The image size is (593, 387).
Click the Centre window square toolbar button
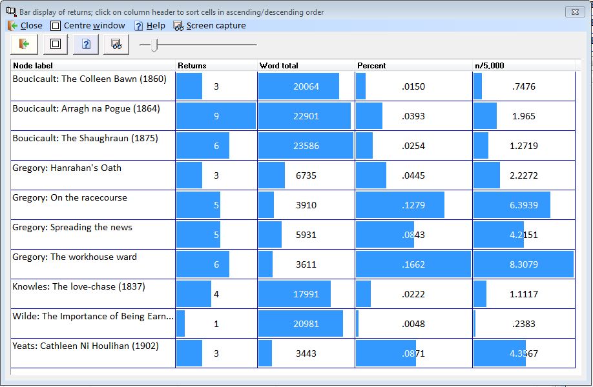tap(56, 45)
